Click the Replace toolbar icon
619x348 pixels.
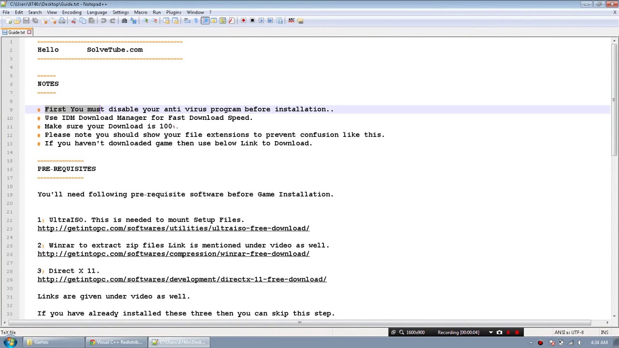point(133,21)
